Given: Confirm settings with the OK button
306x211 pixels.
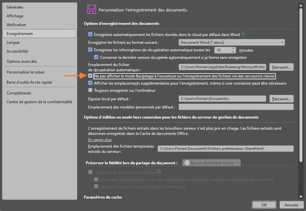Looking at the screenshot, I should coord(264,205).
